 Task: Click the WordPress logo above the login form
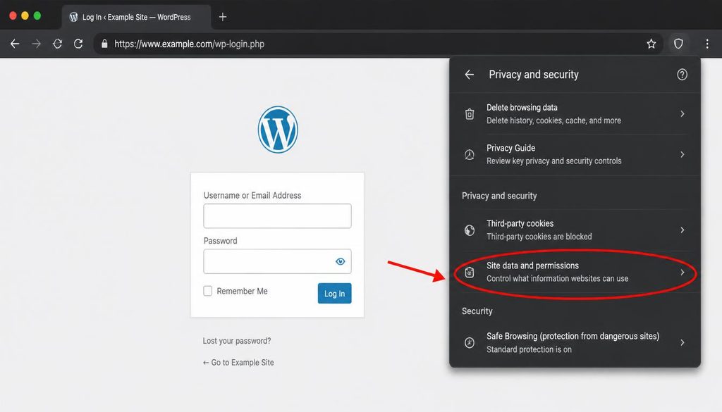tap(278, 130)
